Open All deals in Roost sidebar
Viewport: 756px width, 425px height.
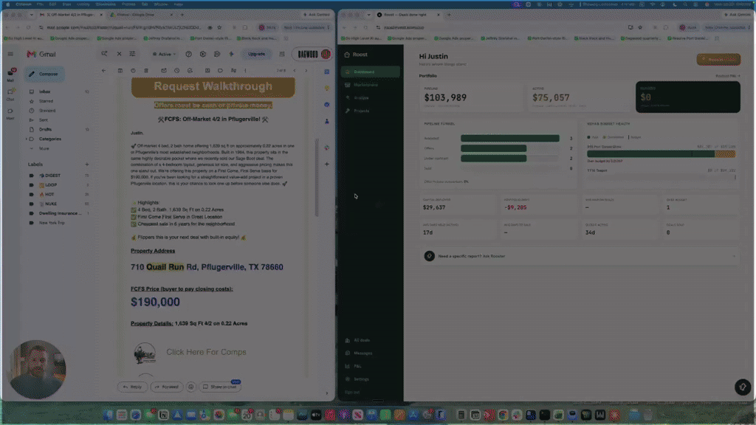coord(371,340)
